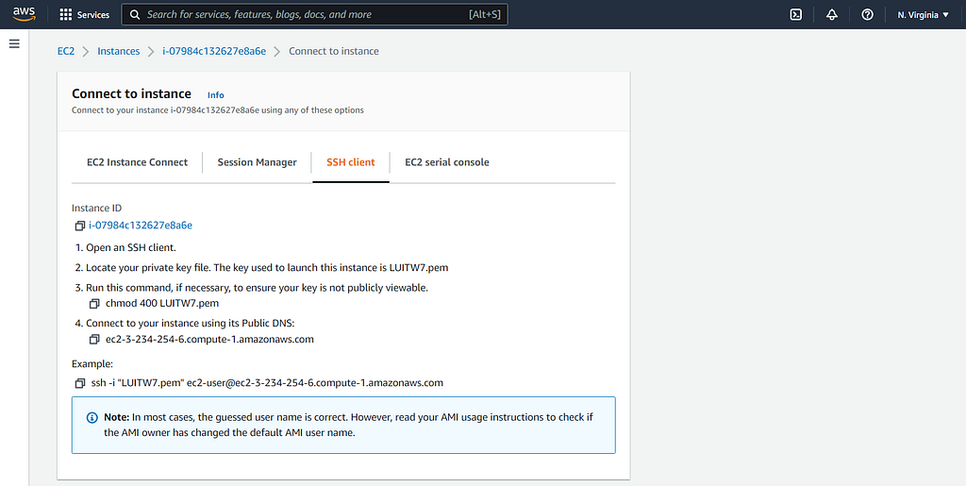Click the '1. Open an SSH client.' step text
966x486 pixels.
pyautogui.click(x=125, y=247)
